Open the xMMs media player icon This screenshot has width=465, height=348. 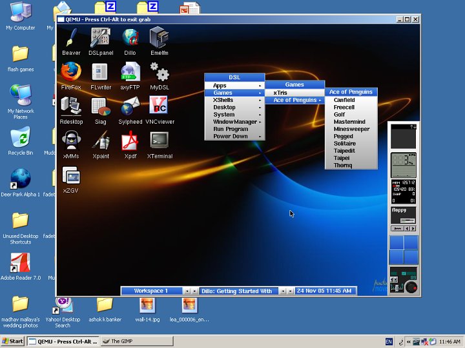[71, 140]
